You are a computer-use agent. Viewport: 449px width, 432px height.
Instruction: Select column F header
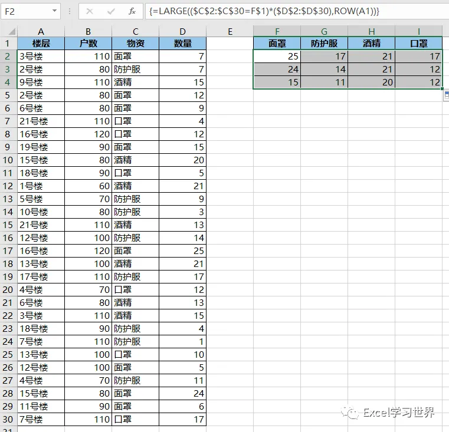coord(277,31)
